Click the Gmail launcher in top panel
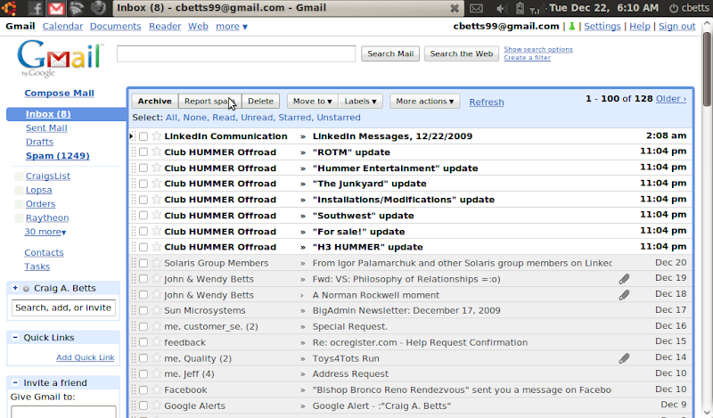Screen dimensions: 713x418 (56, 8)
